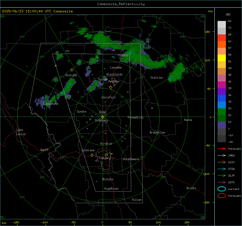Screen dimensions: 242x226
Task: Select the bright green 20-30 dBZ swatch
Action: [222, 112]
